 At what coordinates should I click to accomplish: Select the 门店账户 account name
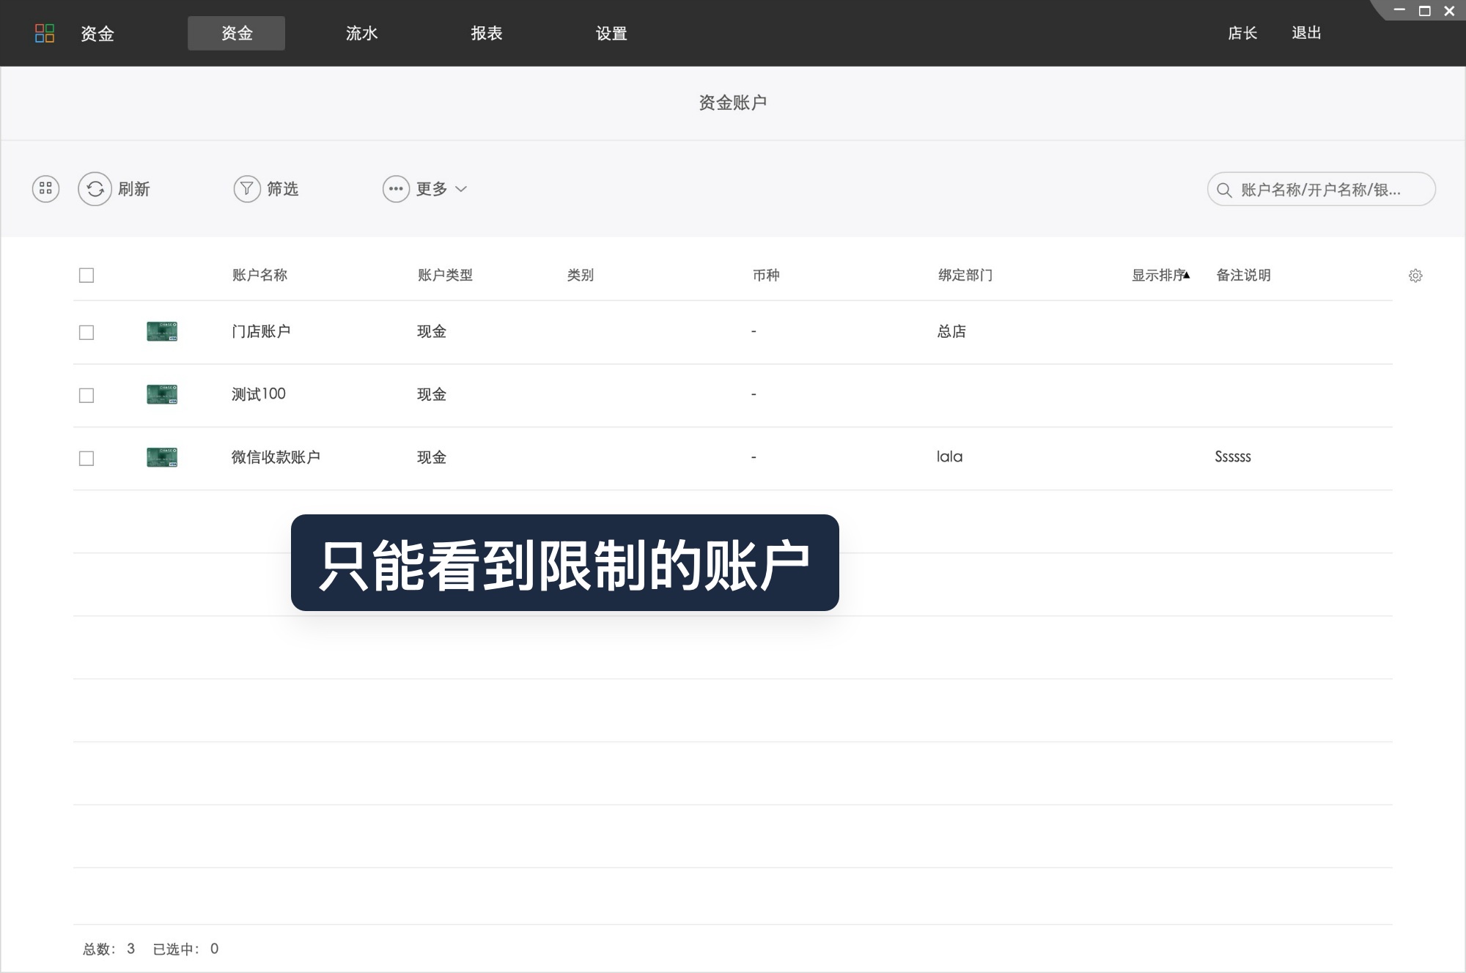[259, 331]
